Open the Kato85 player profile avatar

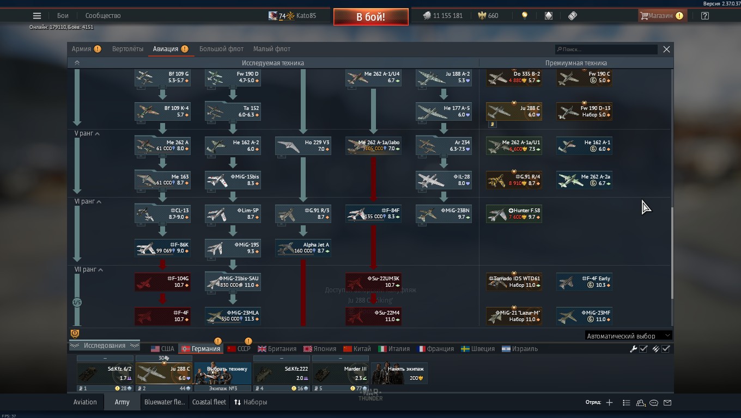[273, 16]
